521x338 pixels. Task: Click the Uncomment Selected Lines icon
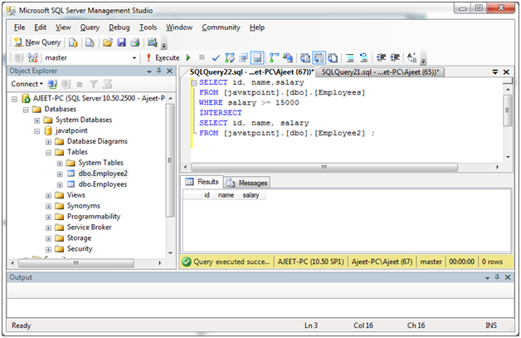(x=363, y=58)
